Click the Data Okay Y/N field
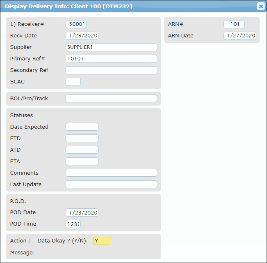 (x=102, y=241)
